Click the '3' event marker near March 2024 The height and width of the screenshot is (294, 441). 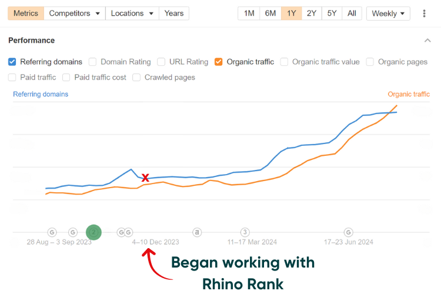[245, 232]
